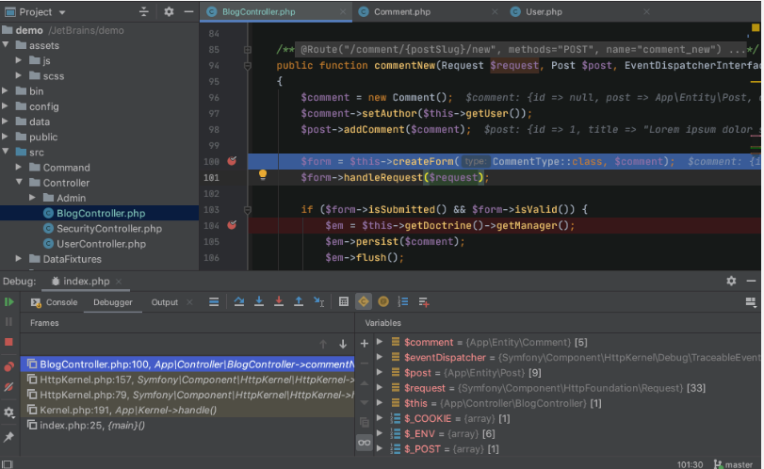The image size is (764, 469).
Task: Open the master git branch widget
Action: (733, 464)
